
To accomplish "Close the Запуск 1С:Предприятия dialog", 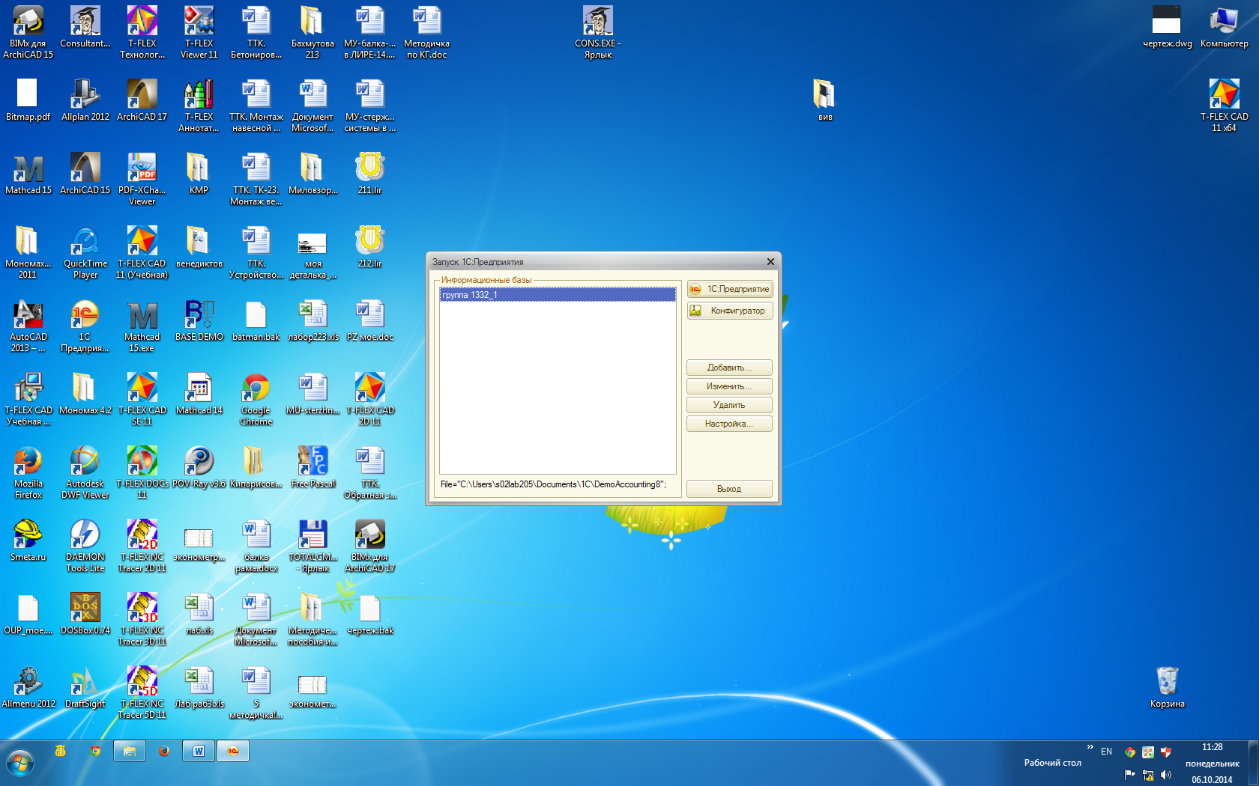I will click(x=770, y=262).
